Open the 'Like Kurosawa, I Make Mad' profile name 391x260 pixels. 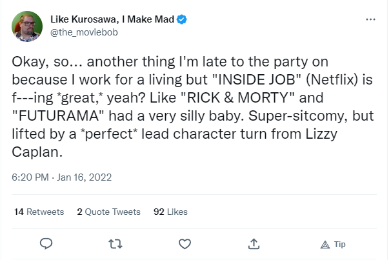point(112,20)
